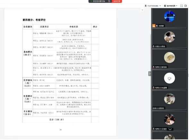Click the 延伸模块 二选一 cell
189x140 pixels.
28,83
